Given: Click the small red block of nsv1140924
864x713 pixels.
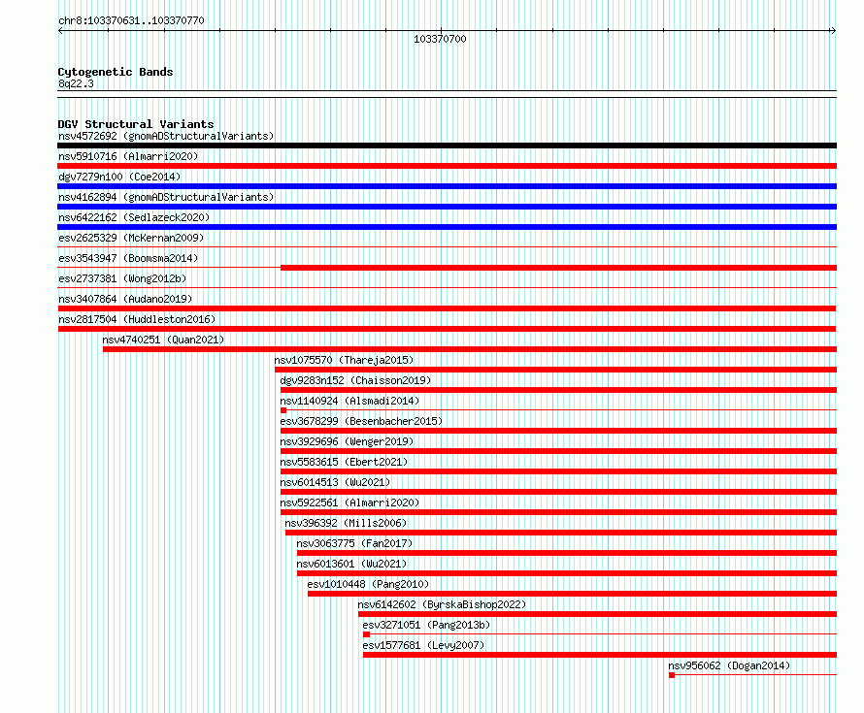Looking at the screenshot, I should pos(283,410).
